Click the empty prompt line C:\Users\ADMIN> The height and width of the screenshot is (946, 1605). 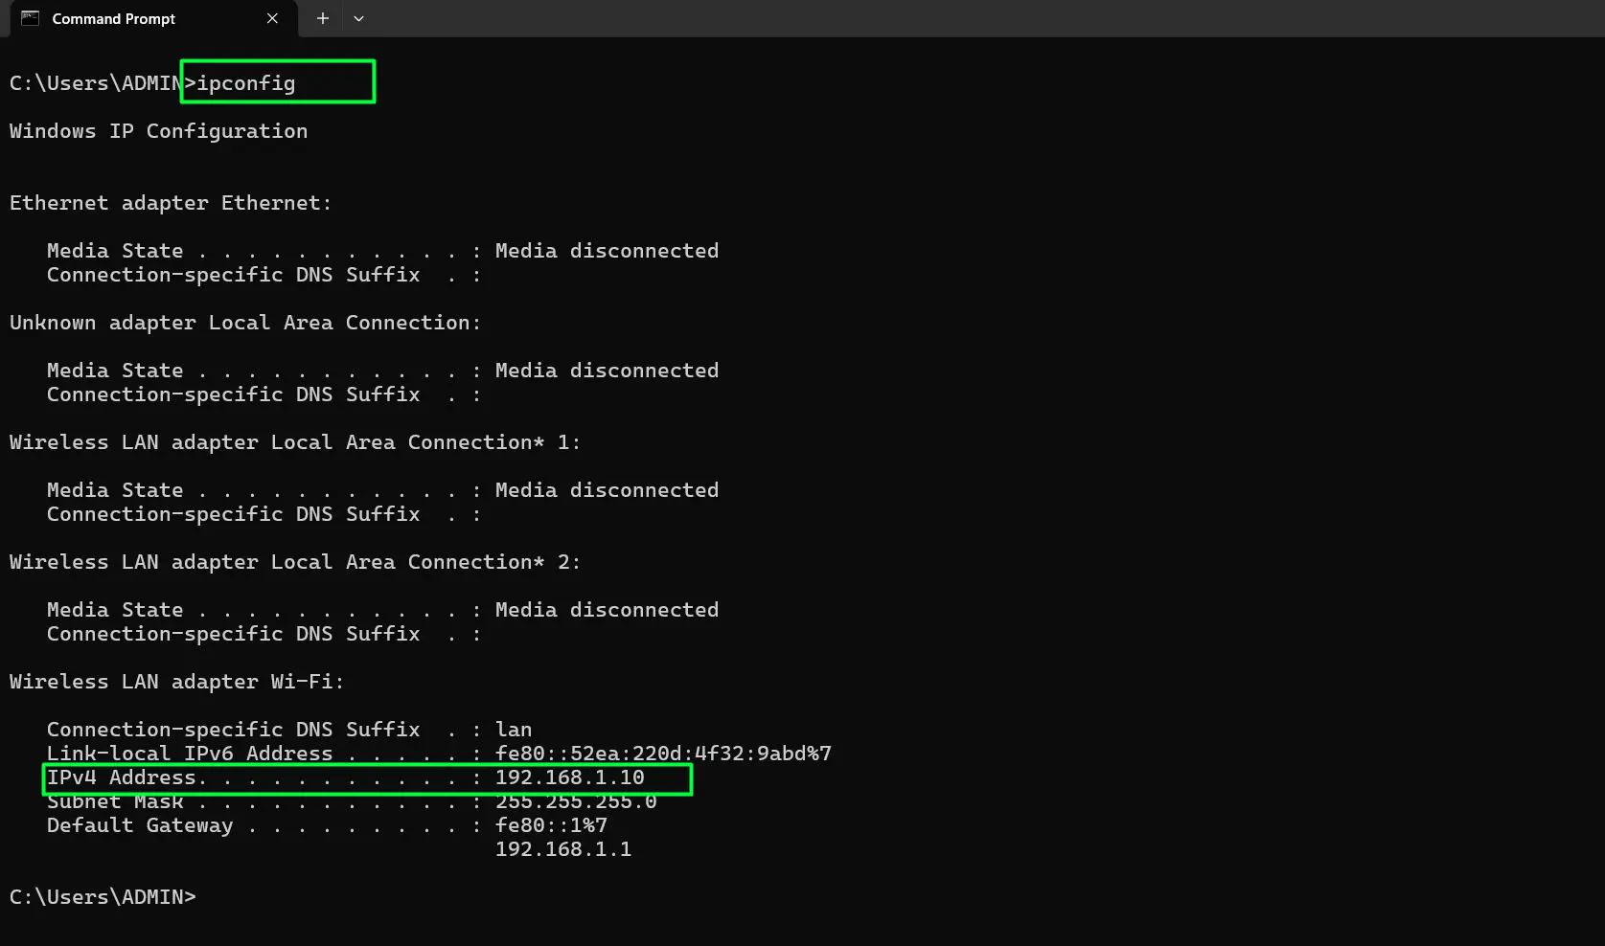point(102,896)
